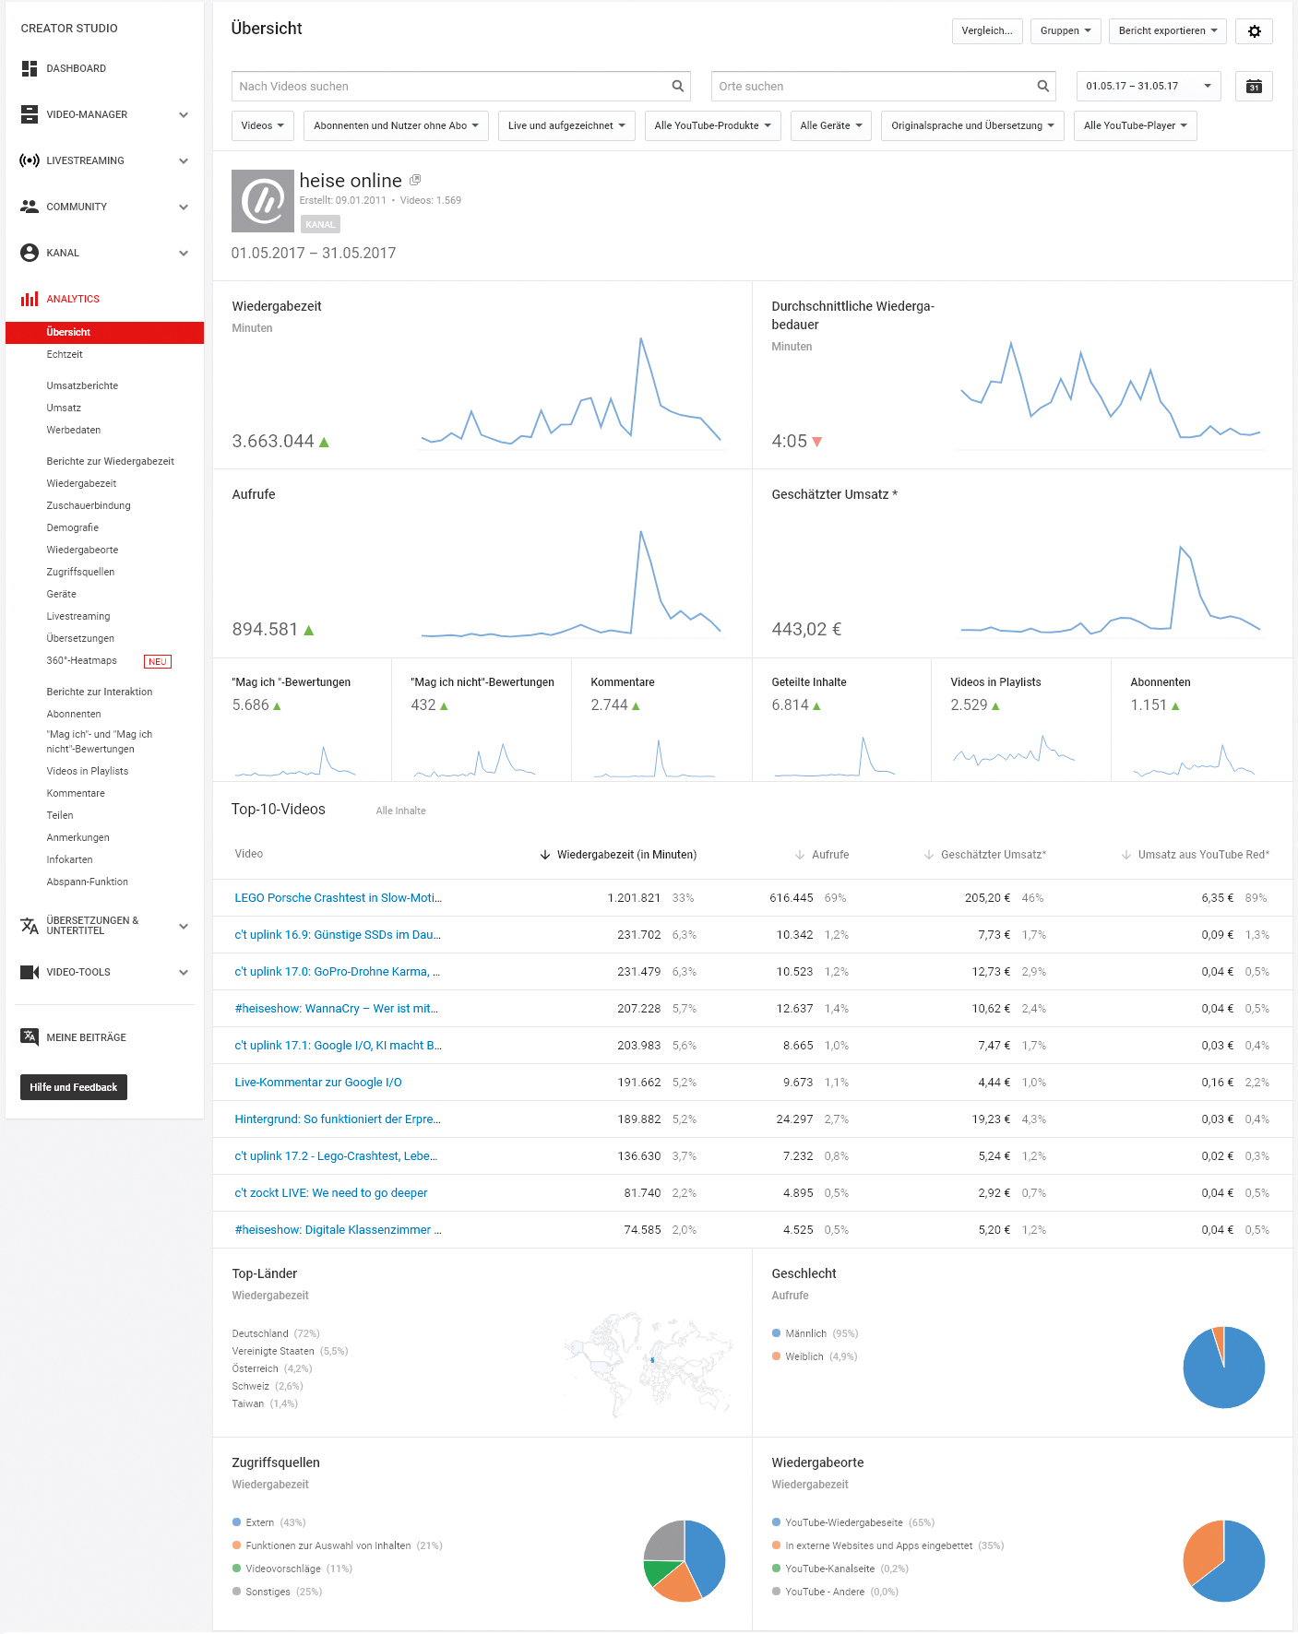
Task: Open the date range dropdown 01.05.17 – 31.05.17
Action: 1149,87
